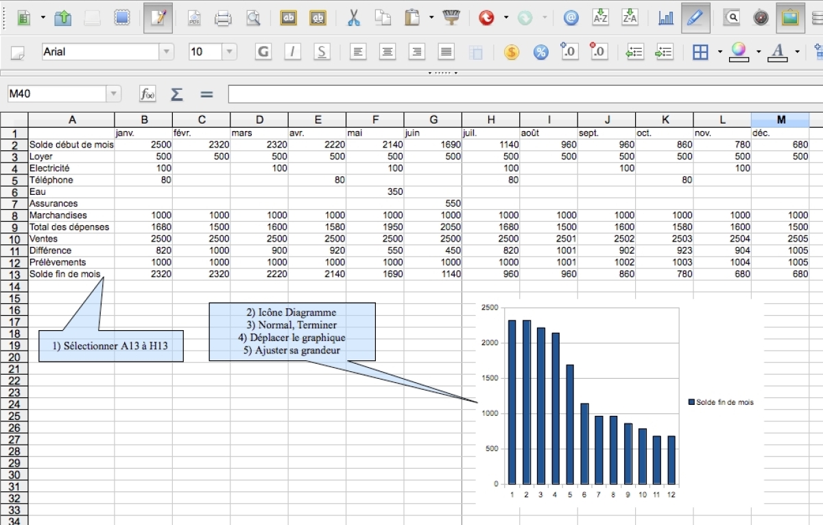Open Font Color dropdown arrow
This screenshot has height=525, width=823.
(x=797, y=51)
